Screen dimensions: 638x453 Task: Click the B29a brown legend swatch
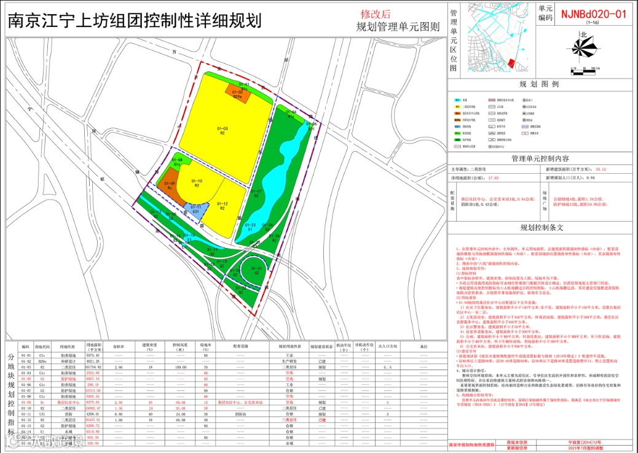click(x=457, y=120)
